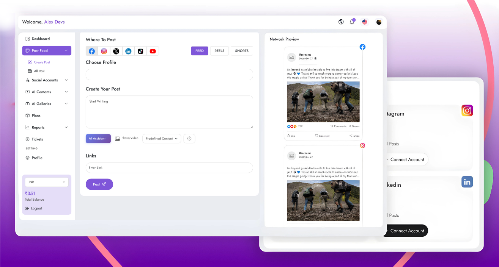This screenshot has height=267, width=499.
Task: Switch to the SHORTS tab
Action: pos(242,51)
